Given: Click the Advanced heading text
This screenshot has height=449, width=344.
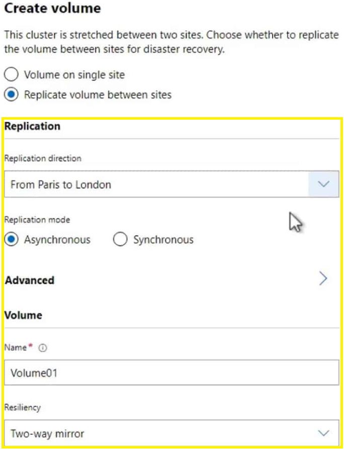Looking at the screenshot, I should [x=30, y=280].
